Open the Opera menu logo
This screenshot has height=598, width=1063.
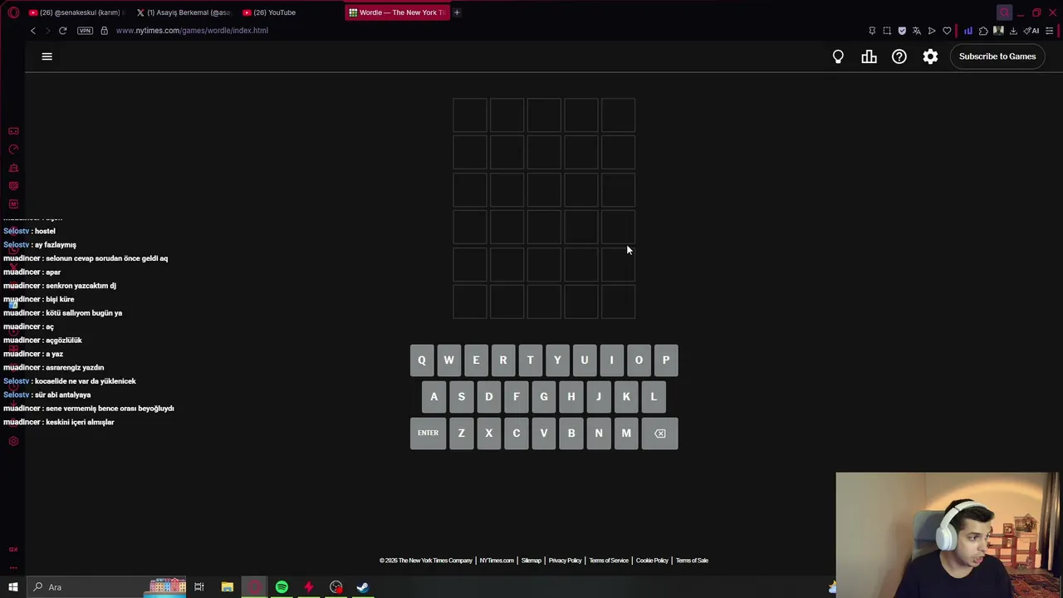[13, 12]
